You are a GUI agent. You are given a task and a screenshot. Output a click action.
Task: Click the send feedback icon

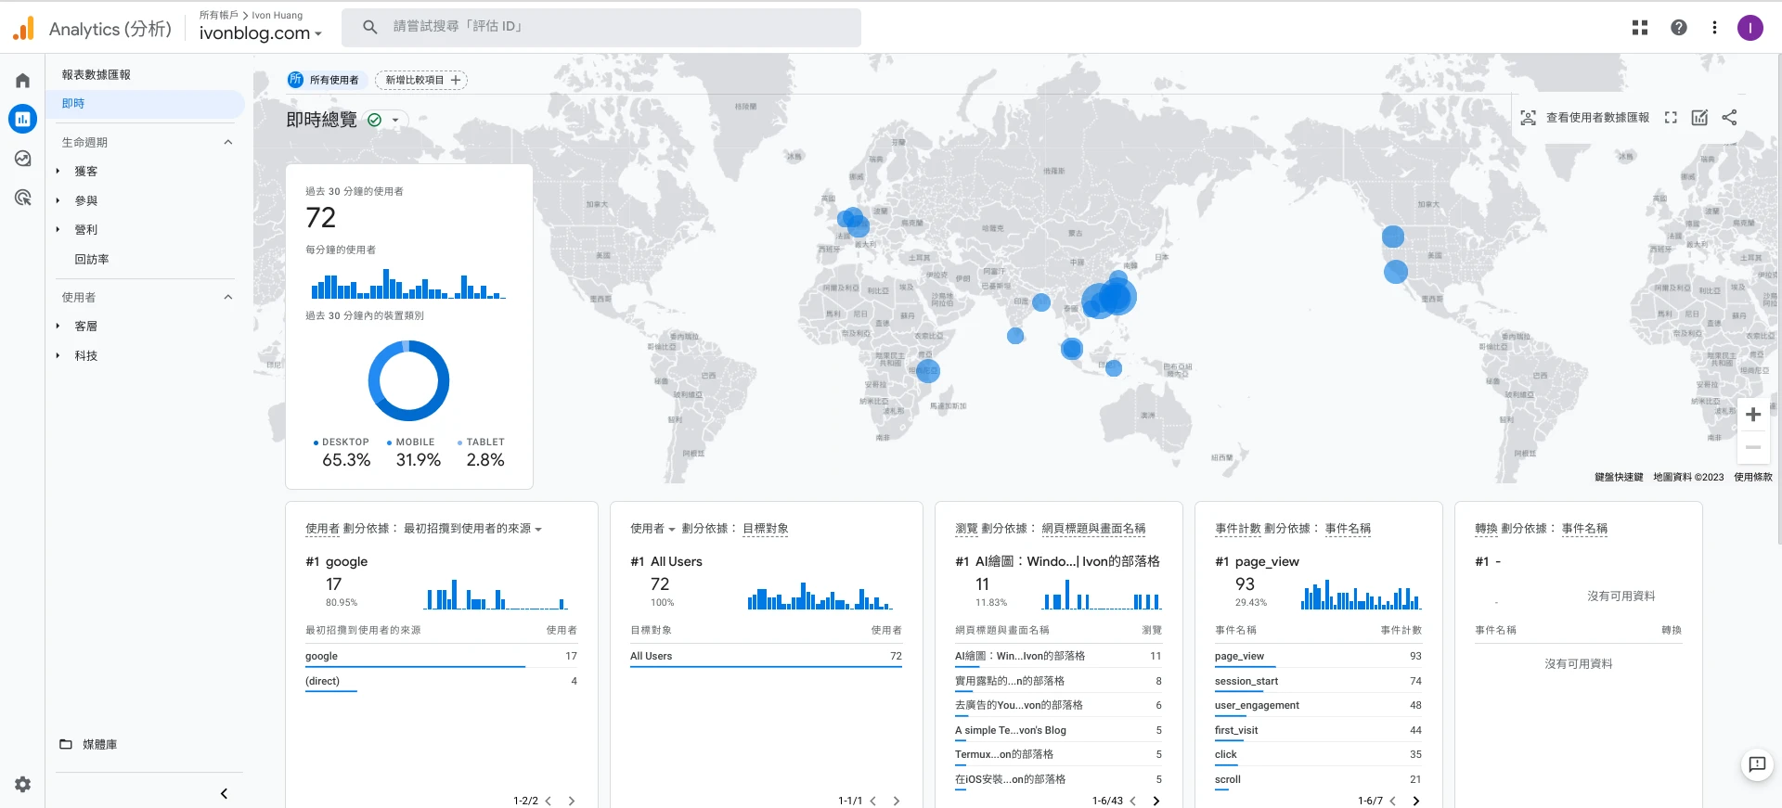tap(1756, 764)
